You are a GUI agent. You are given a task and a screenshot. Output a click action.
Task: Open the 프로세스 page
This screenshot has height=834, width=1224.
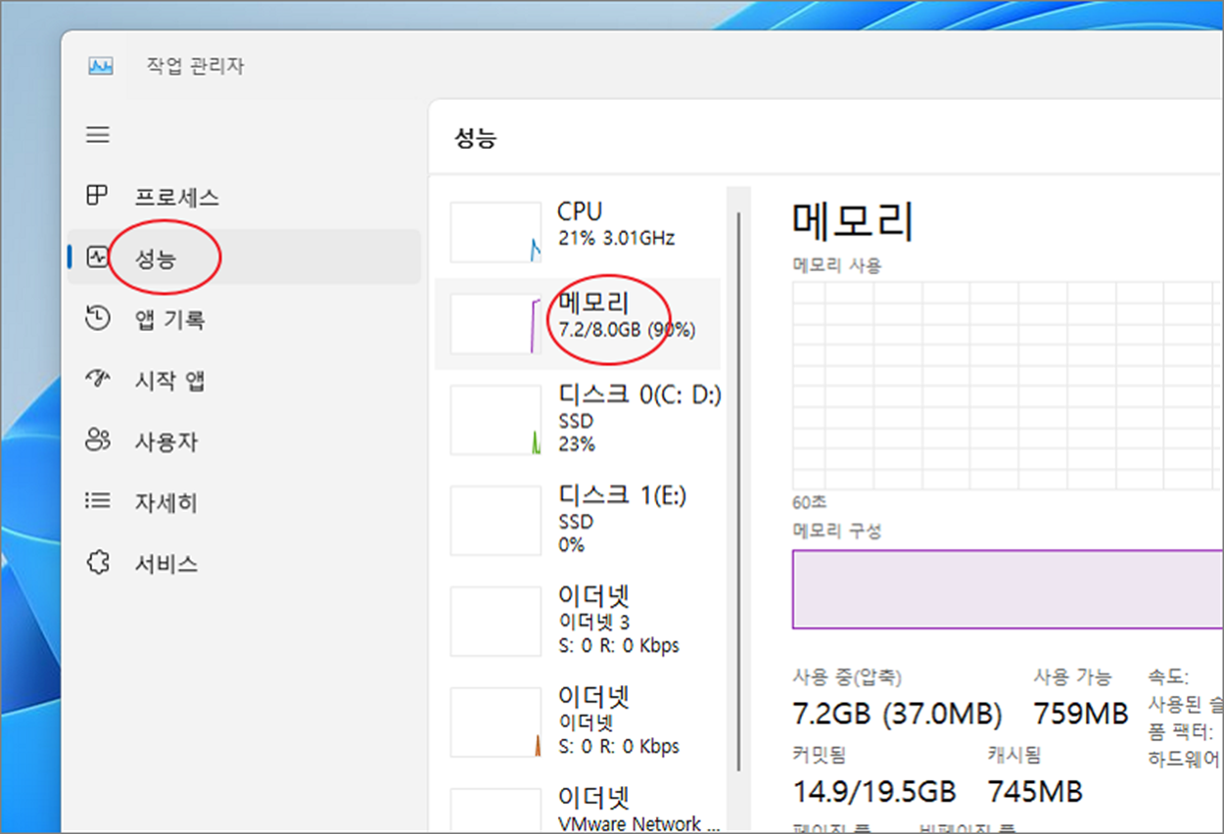click(x=244, y=197)
